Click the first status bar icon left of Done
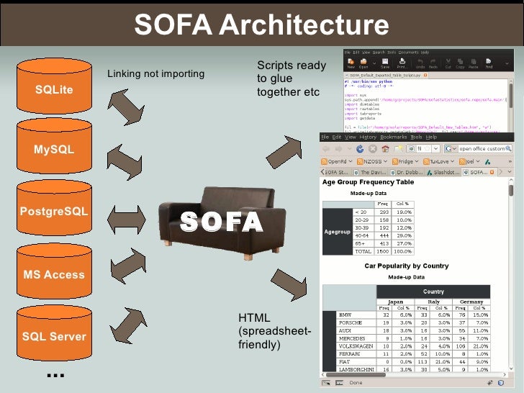The height and width of the screenshot is (393, 524). coord(326,383)
